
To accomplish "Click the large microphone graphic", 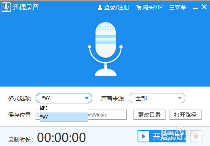I will pyautogui.click(x=105, y=49).
